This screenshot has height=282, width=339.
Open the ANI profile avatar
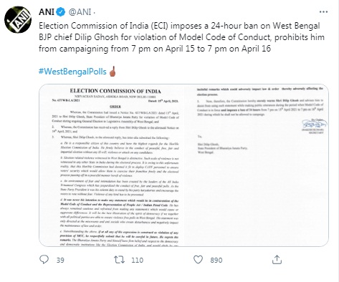tap(18, 19)
